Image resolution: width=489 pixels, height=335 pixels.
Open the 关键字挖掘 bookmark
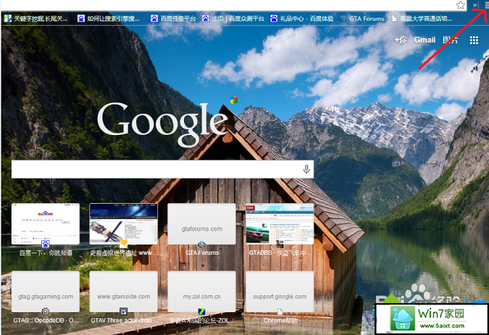pyautogui.click(x=36, y=18)
